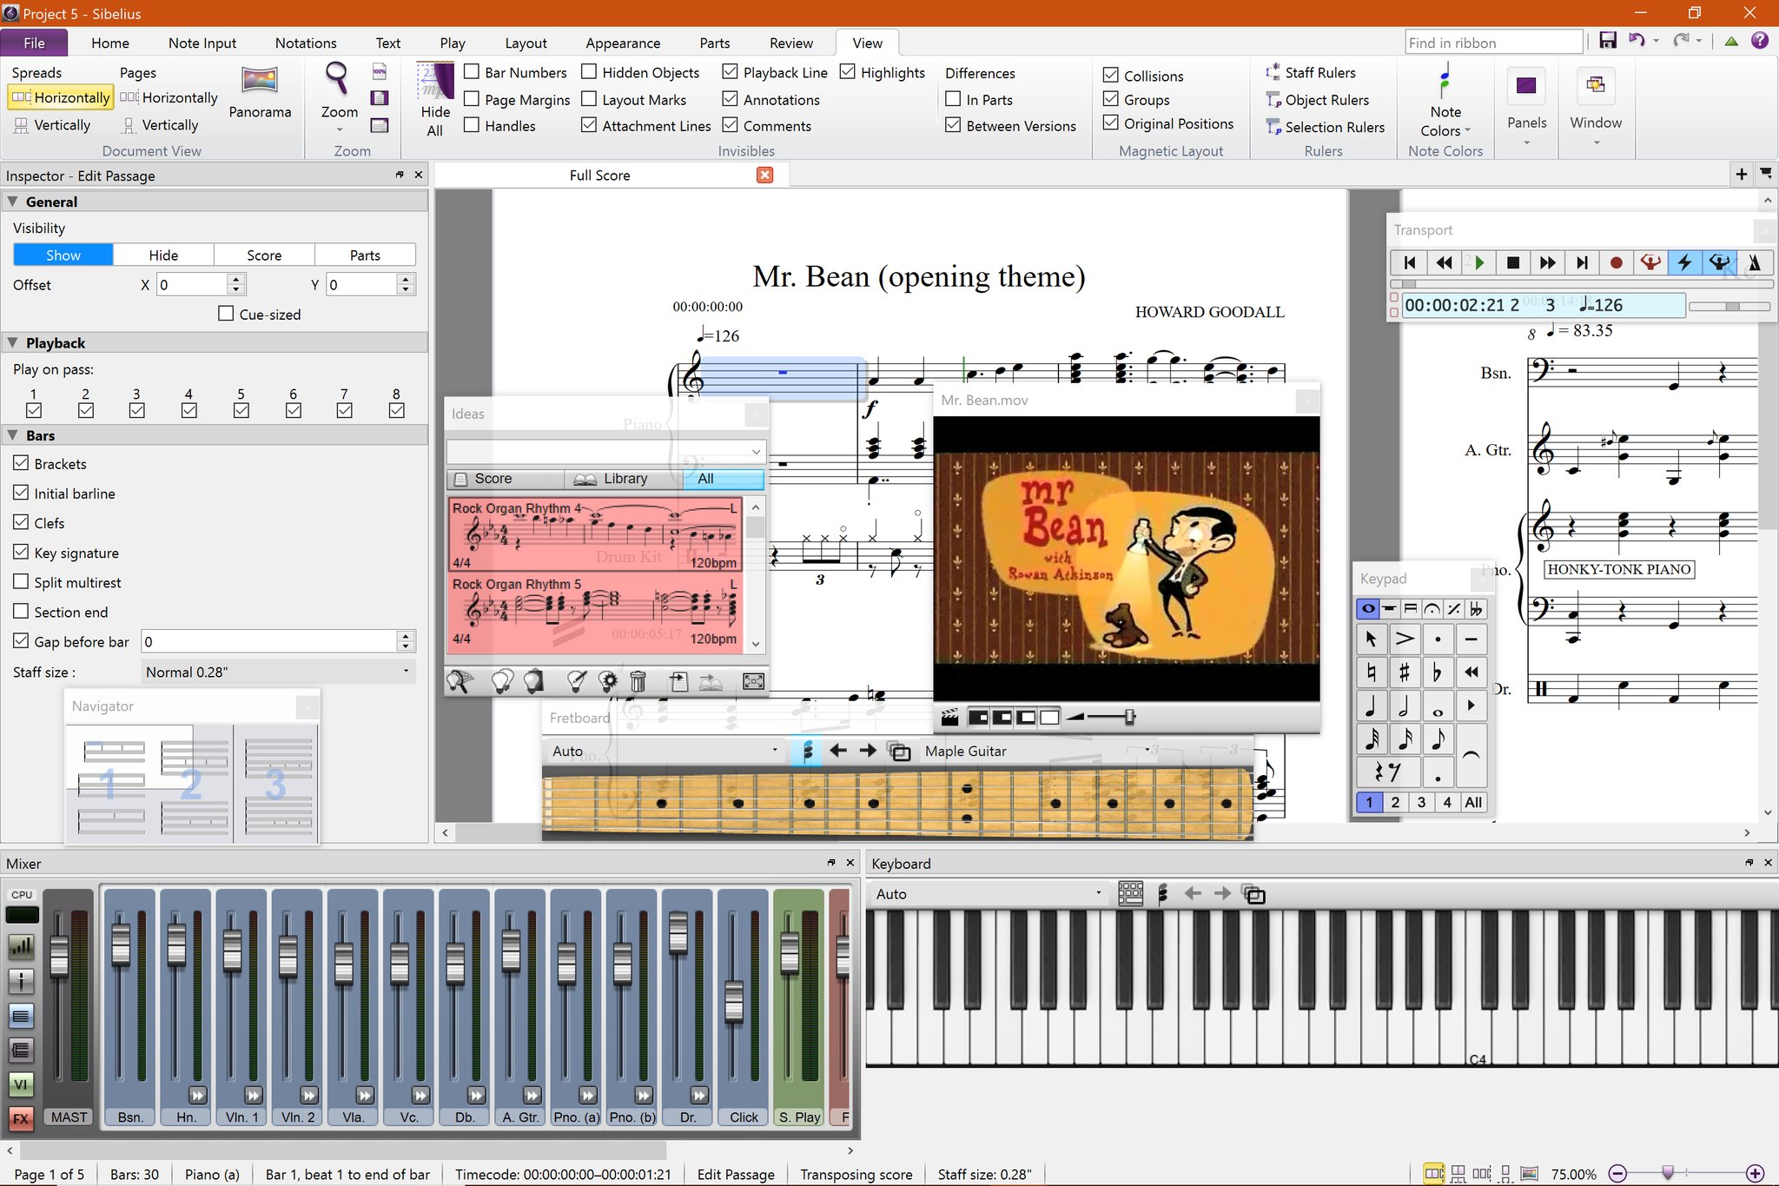Screen dimensions: 1779x1186
Task: Select the accent articulation on the Keypad
Action: (x=1404, y=639)
